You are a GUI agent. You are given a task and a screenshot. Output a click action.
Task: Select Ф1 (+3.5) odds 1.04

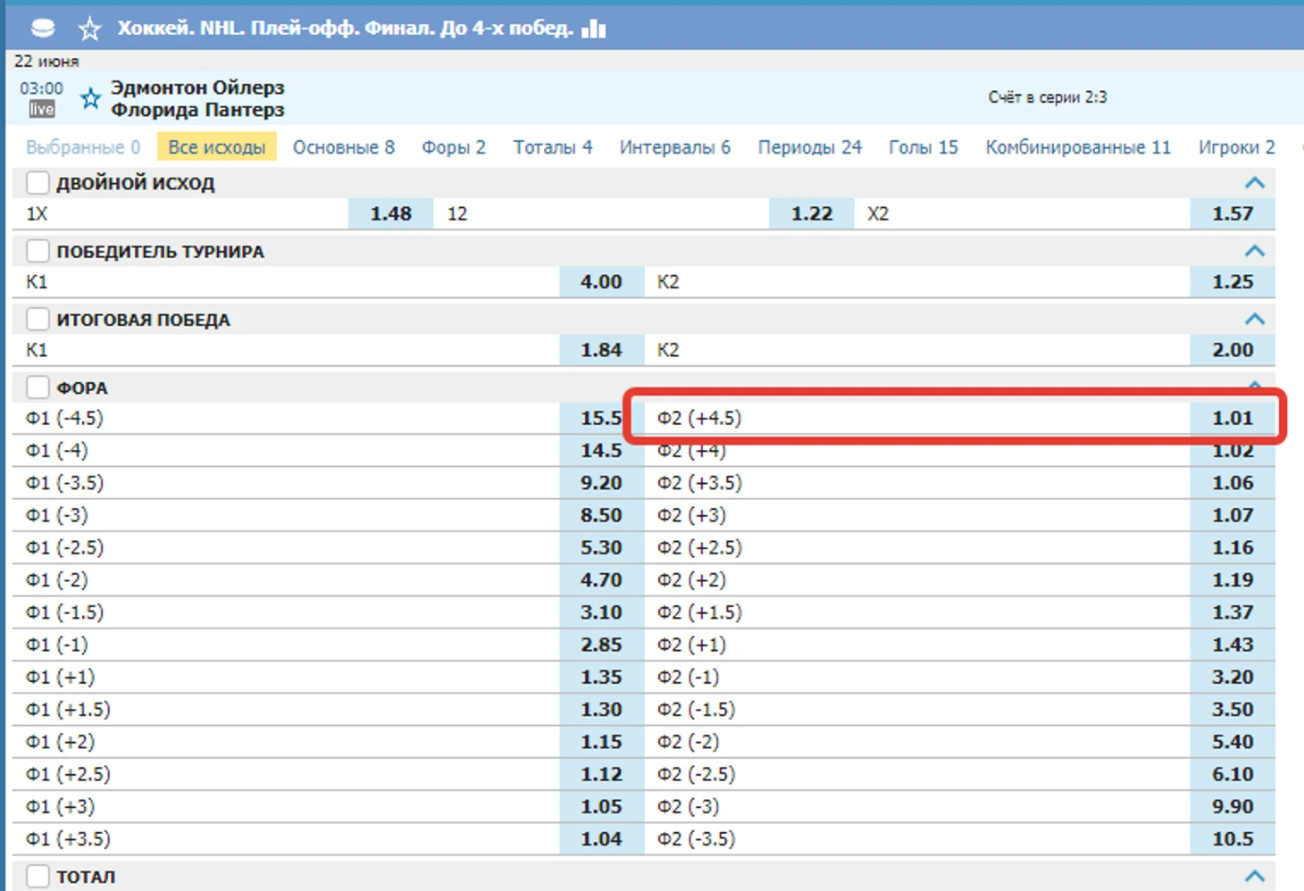pos(601,839)
